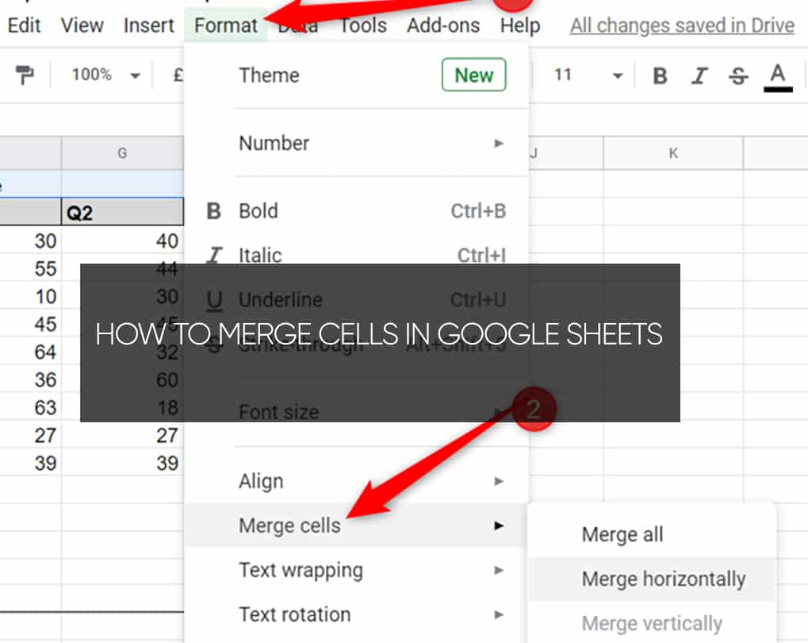Expand the Text rotation submenu
Image resolution: width=808 pixels, height=643 pixels.
[356, 614]
